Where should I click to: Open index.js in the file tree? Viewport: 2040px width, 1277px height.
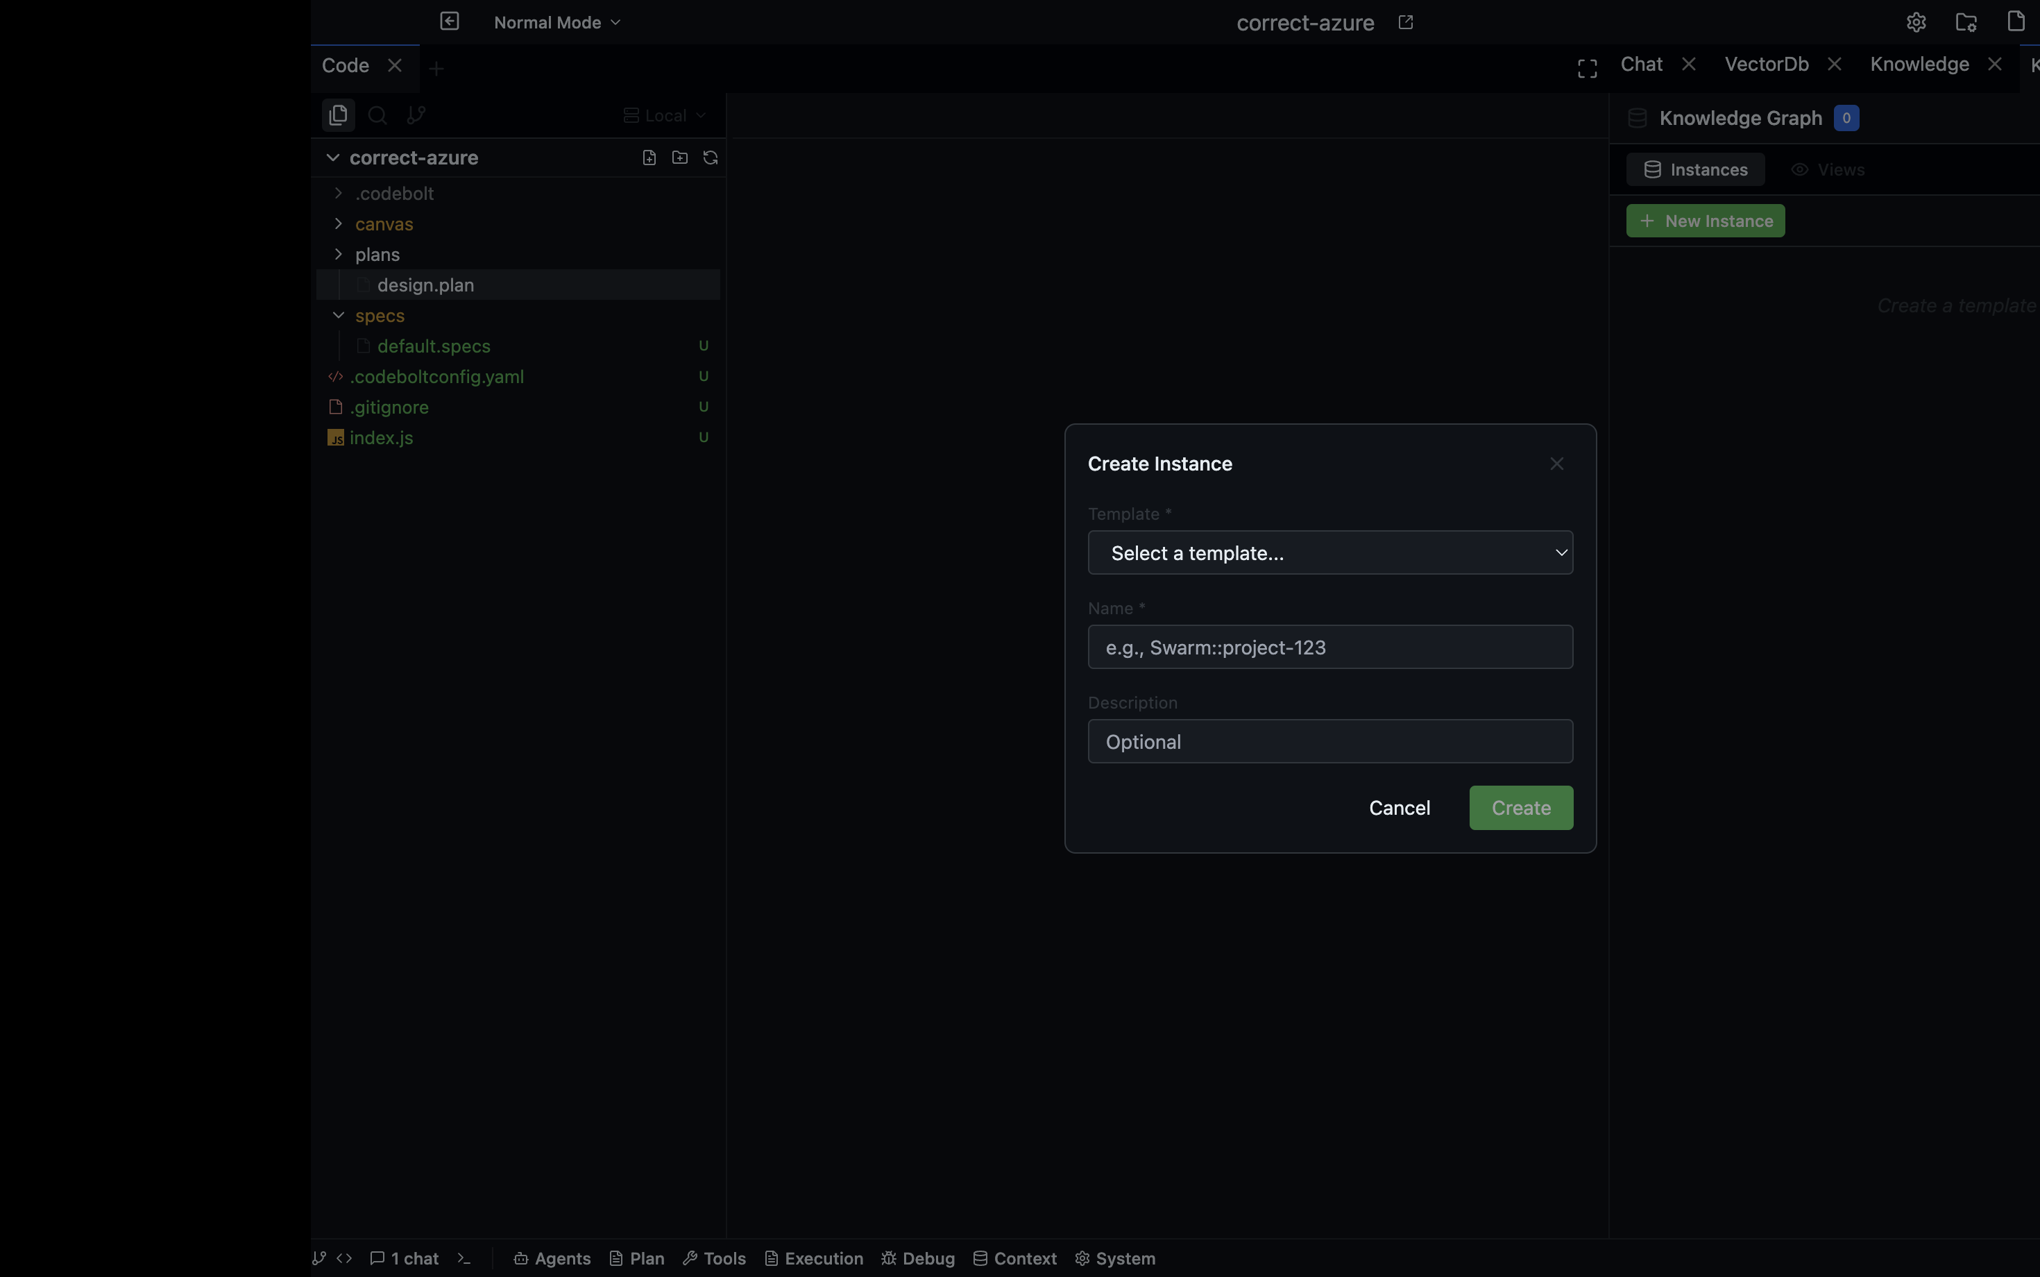381,437
